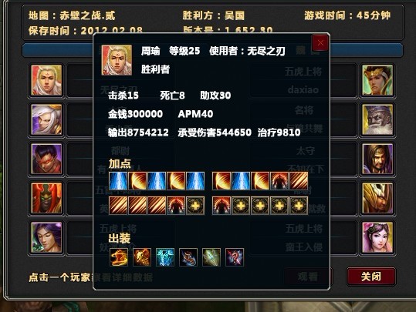Select the white-haired hero portrait on left

pyautogui.click(x=46, y=119)
